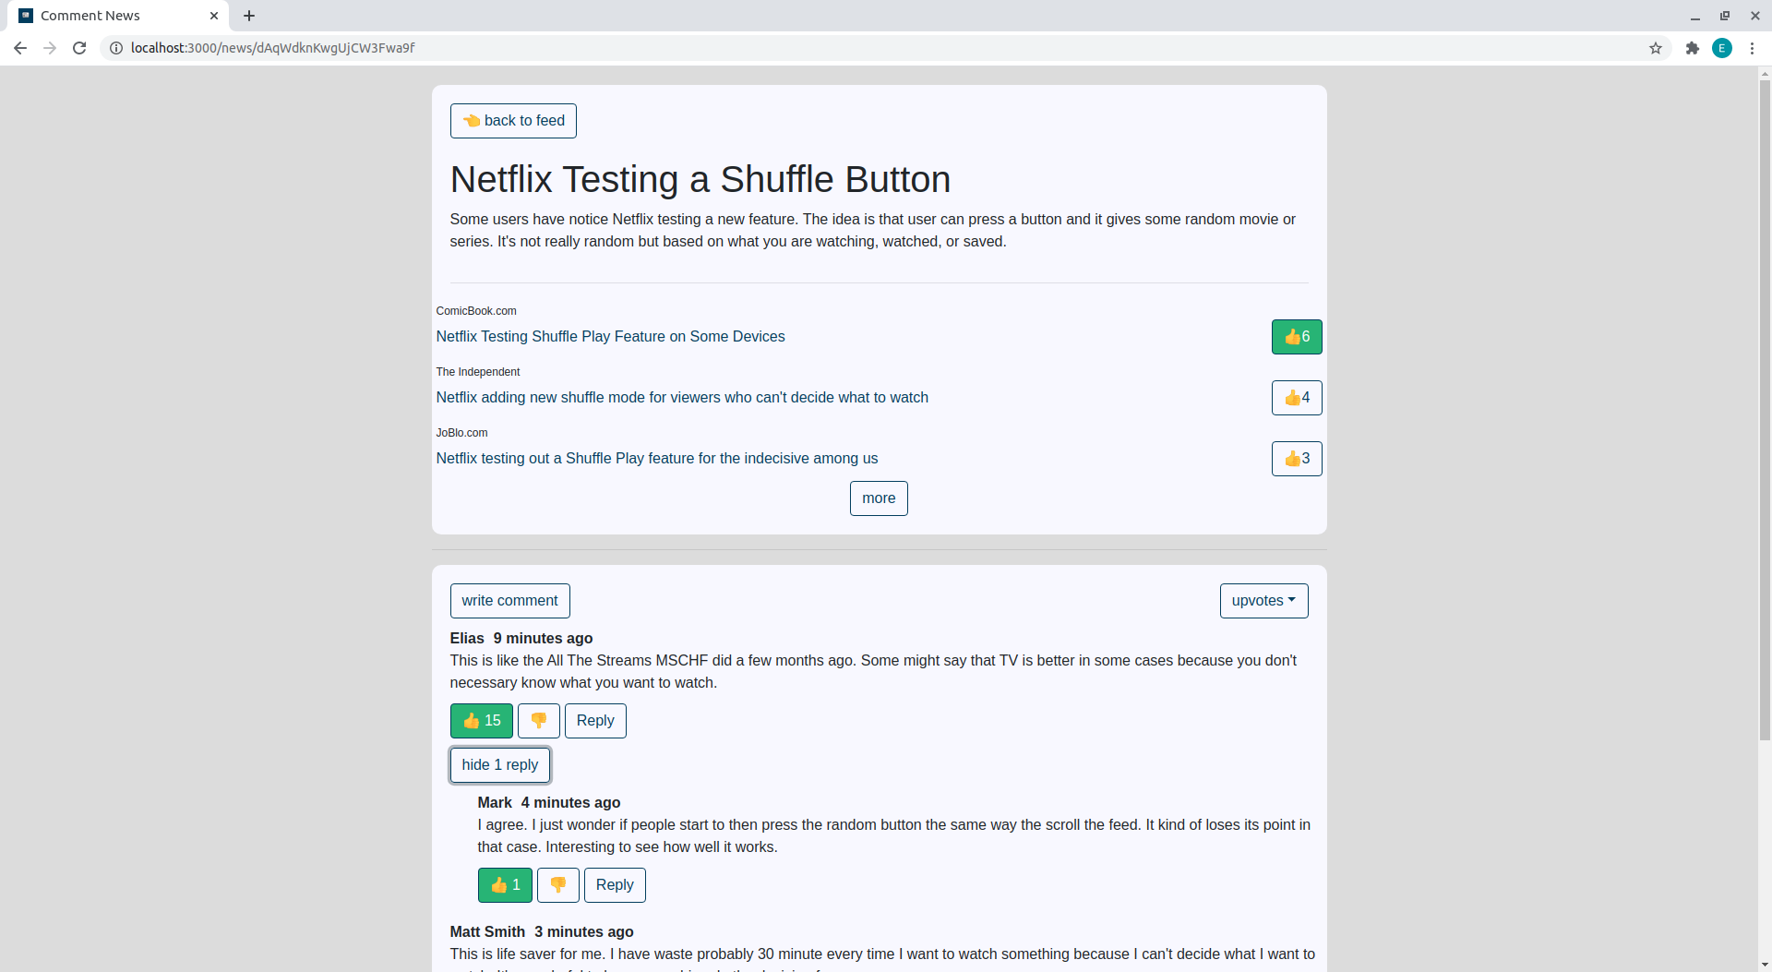Screen dimensions: 1772x972
Task: Collapse replies with hide 1 reply
Action: 499,765
